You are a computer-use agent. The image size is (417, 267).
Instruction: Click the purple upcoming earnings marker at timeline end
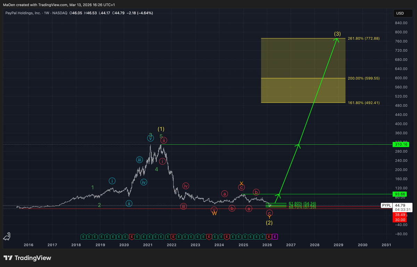tap(275, 237)
